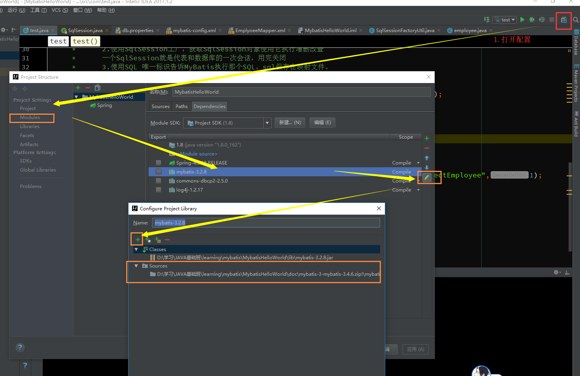Toggle Export checkbox for mybatis-3.2.8

click(x=158, y=172)
